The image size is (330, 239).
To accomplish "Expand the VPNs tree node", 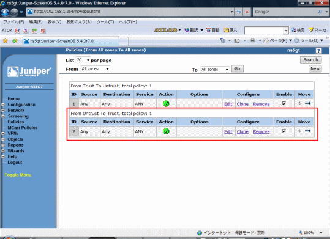I will coord(3,133).
